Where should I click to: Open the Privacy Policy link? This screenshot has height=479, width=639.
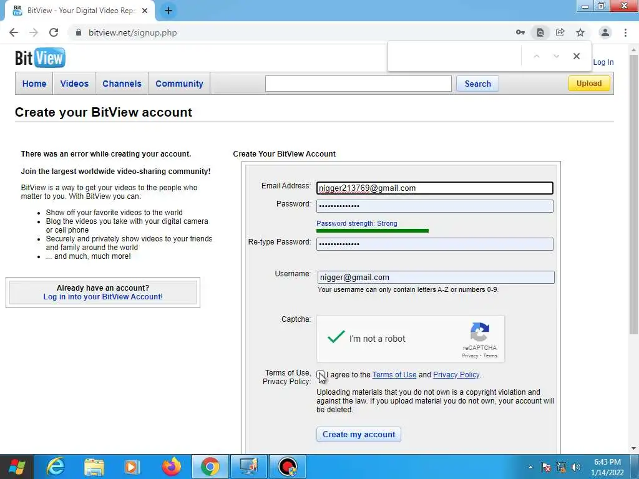click(x=456, y=375)
